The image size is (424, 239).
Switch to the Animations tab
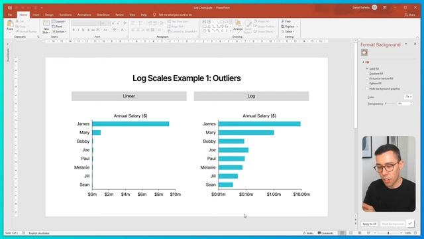coord(84,15)
